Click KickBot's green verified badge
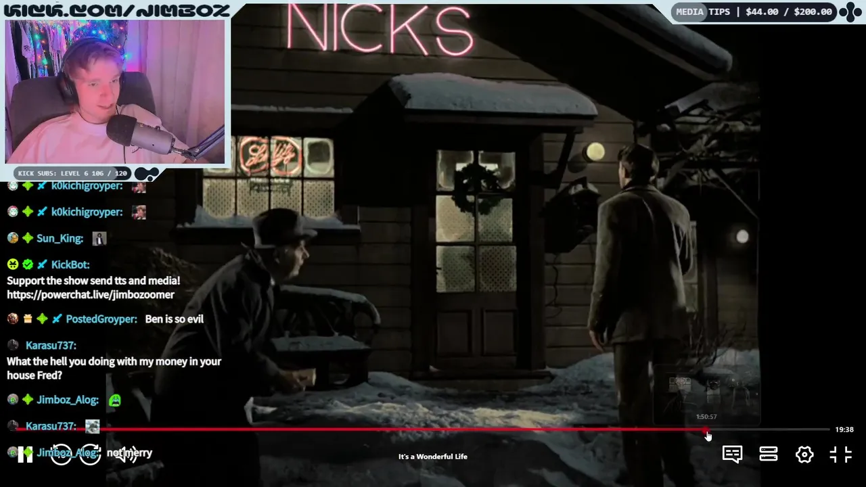The height and width of the screenshot is (487, 866). [28, 264]
